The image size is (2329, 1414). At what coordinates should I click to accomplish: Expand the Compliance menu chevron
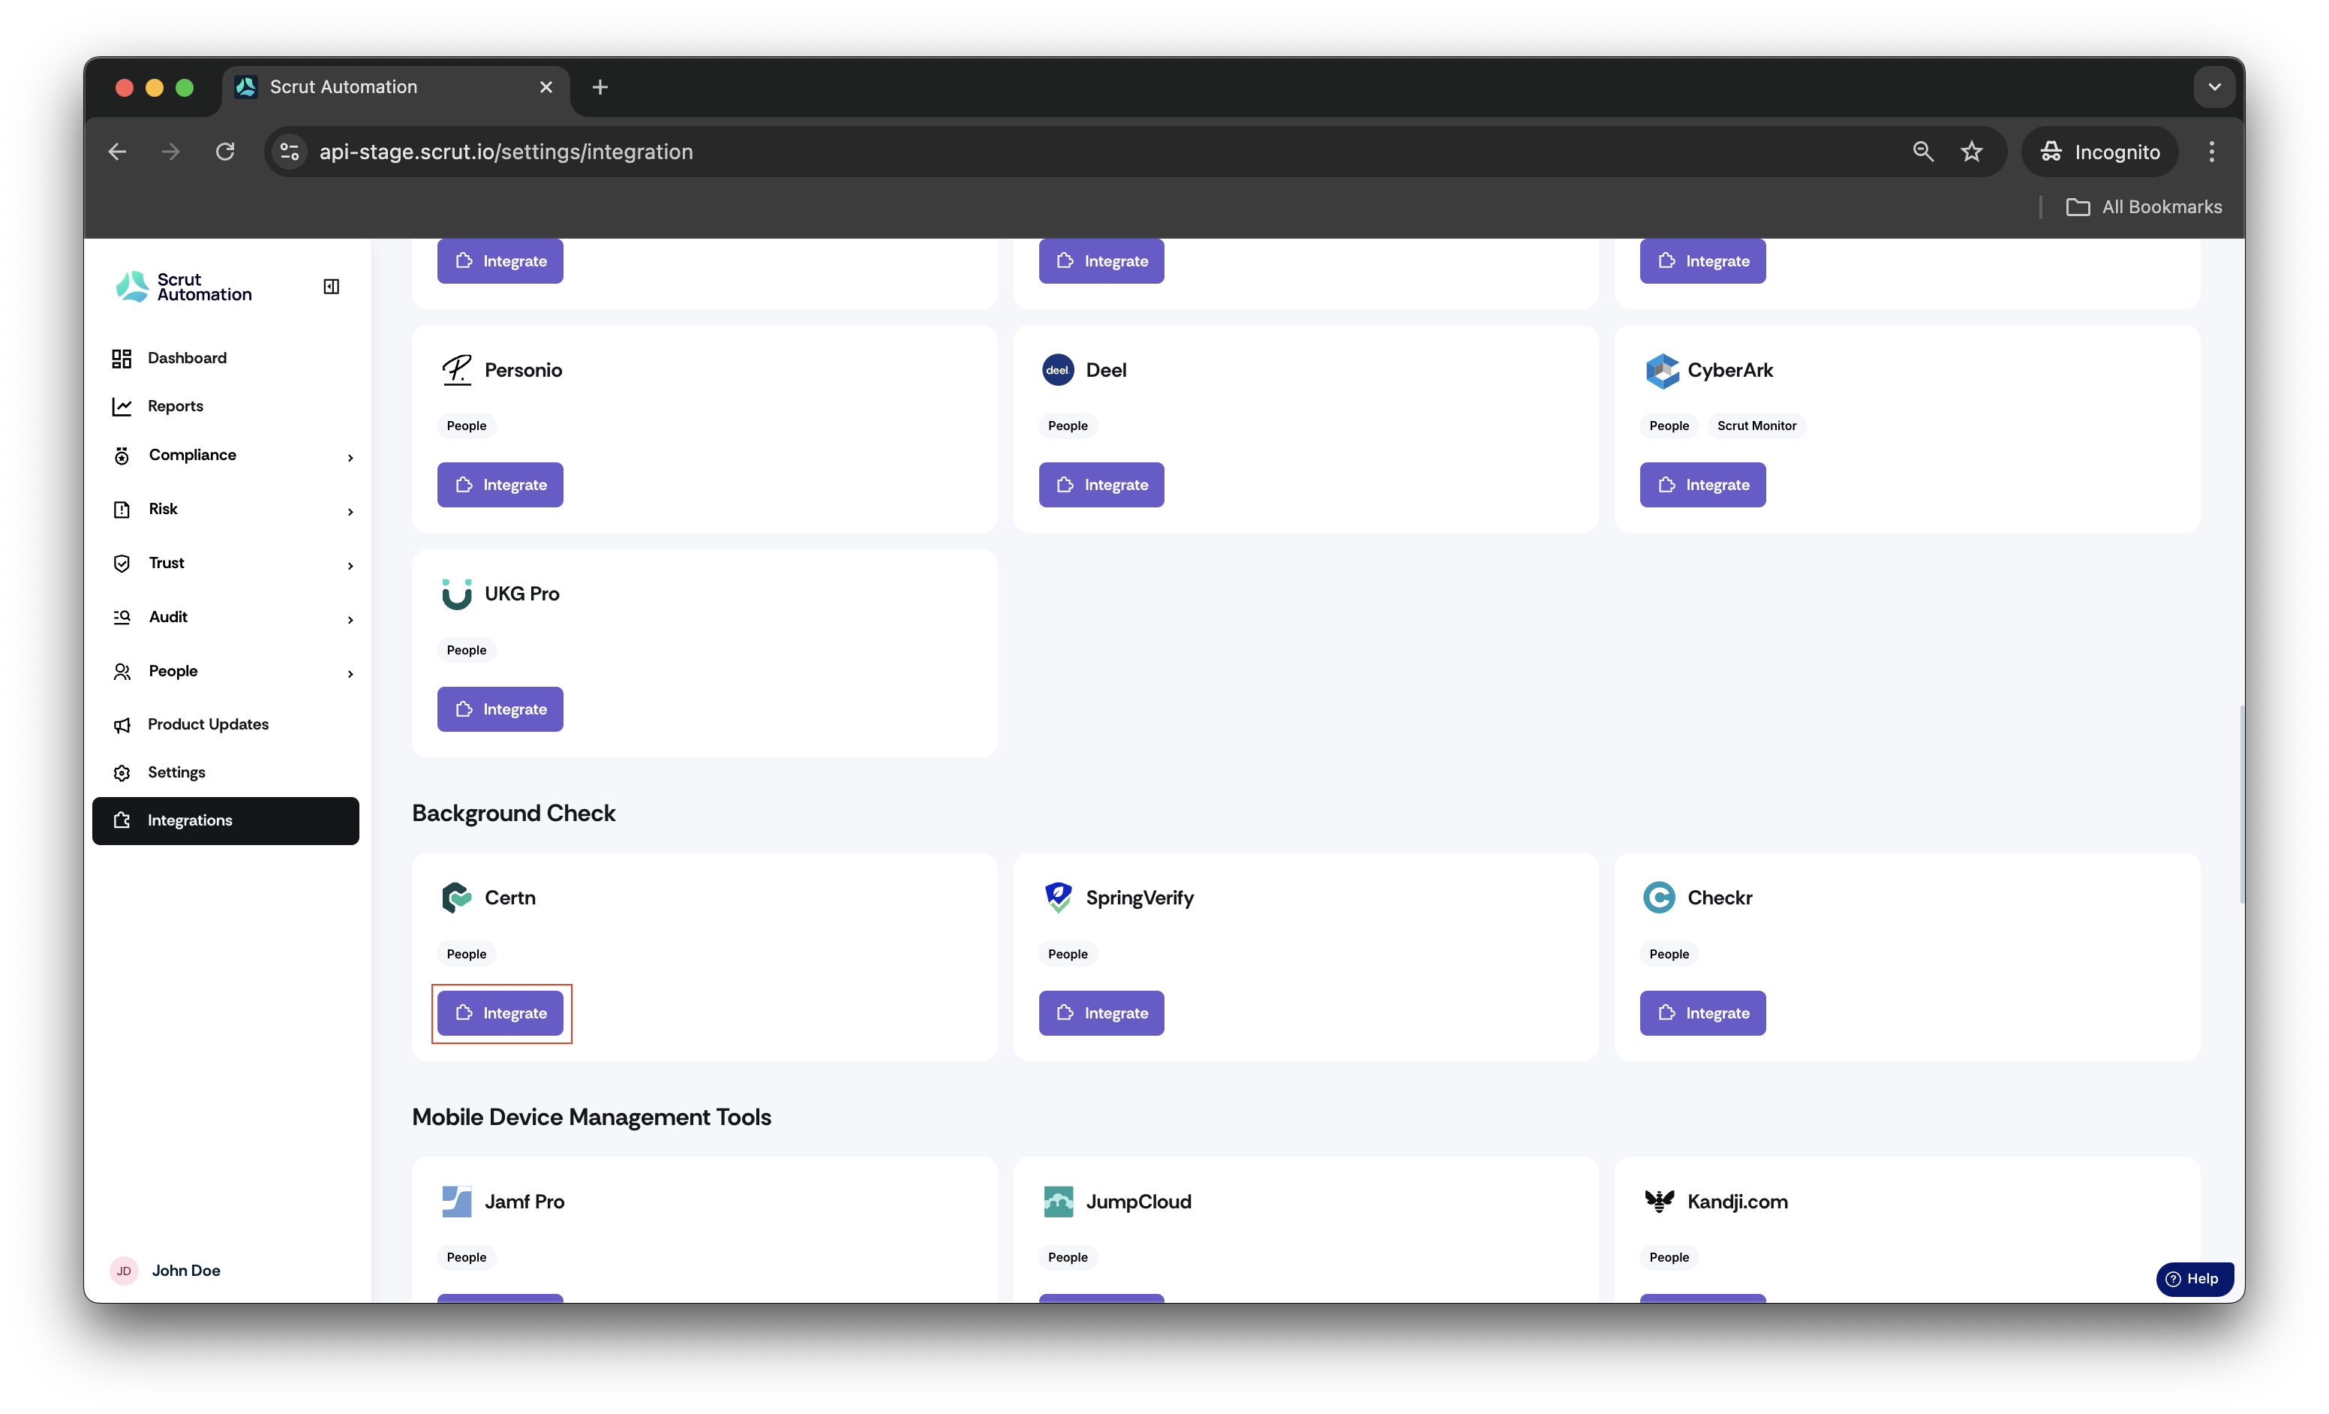click(x=350, y=458)
